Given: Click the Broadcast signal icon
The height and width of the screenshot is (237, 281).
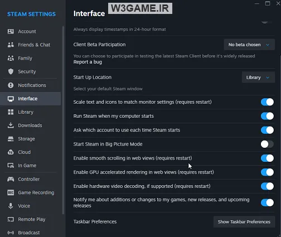Looking at the screenshot, I should [x=11, y=233].
